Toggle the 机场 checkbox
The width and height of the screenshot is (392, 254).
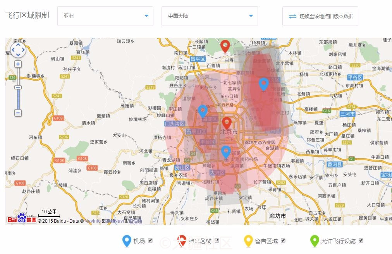(150, 240)
